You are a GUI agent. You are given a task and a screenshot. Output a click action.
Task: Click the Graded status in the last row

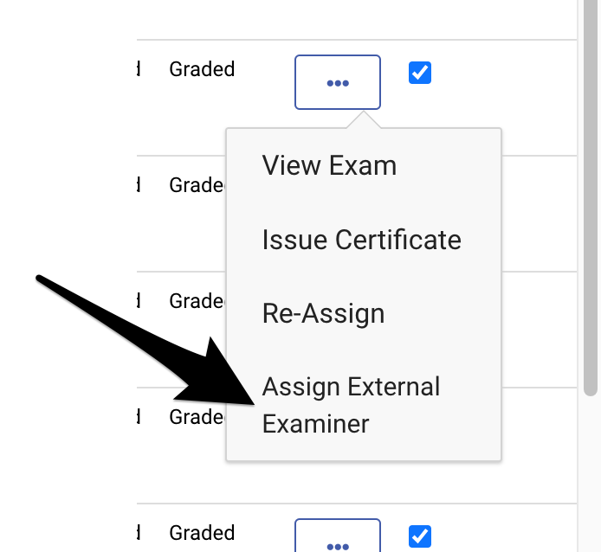[202, 533]
